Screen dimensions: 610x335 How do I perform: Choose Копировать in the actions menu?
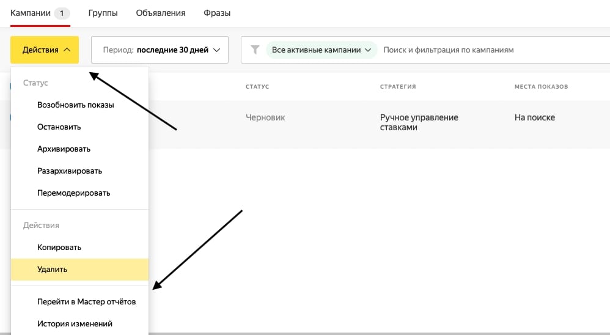coord(79,248)
